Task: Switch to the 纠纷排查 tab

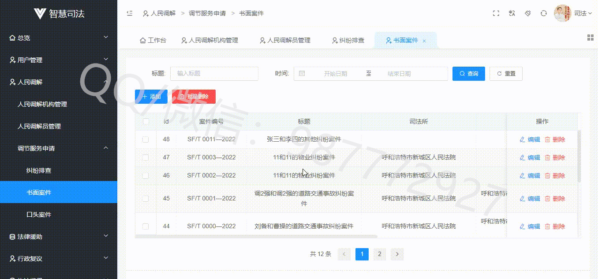Action: [348, 40]
